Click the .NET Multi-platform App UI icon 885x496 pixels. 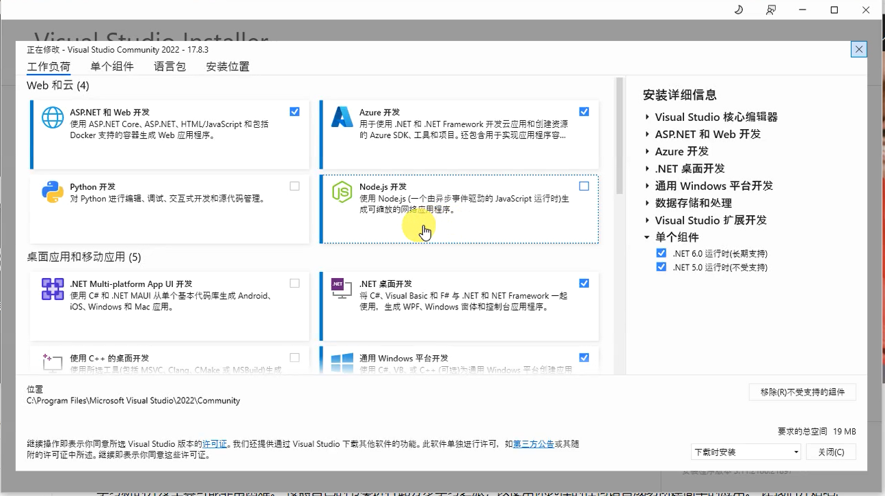click(53, 289)
